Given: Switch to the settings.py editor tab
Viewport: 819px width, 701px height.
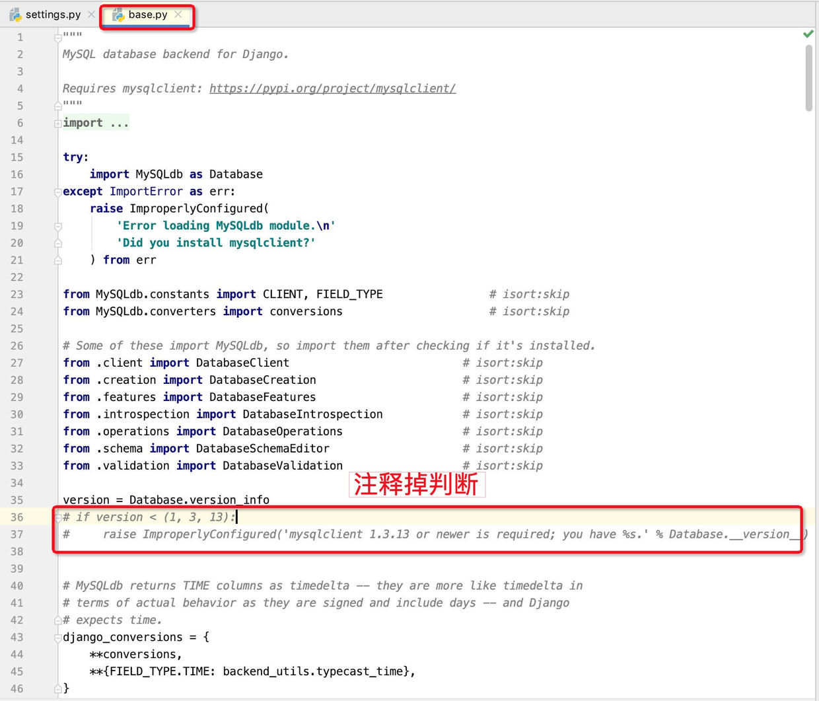Looking at the screenshot, I should pos(53,15).
